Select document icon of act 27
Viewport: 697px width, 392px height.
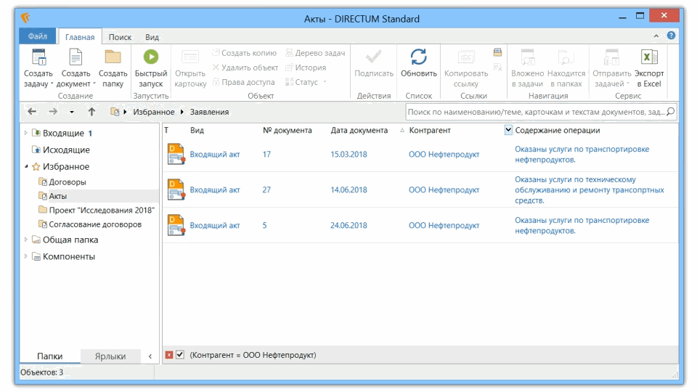[x=176, y=189]
